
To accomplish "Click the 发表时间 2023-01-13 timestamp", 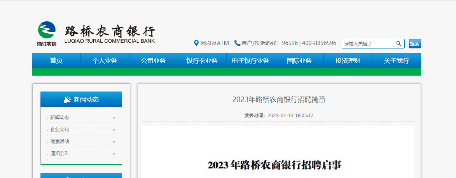I will tap(279, 116).
